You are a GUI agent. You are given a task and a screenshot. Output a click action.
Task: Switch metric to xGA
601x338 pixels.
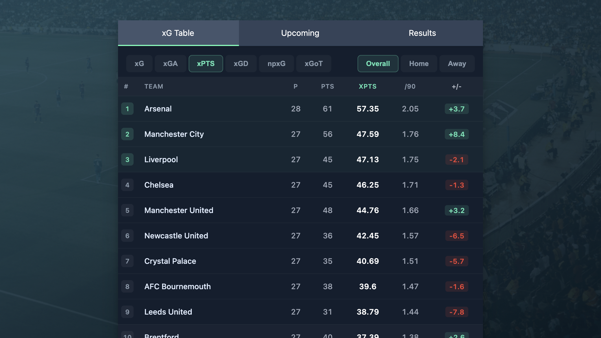(170, 64)
